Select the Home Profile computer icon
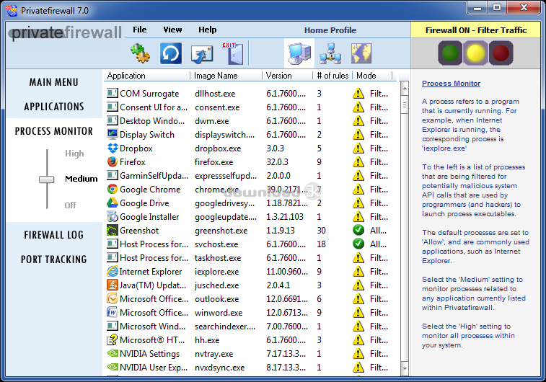546x382 pixels. (299, 53)
